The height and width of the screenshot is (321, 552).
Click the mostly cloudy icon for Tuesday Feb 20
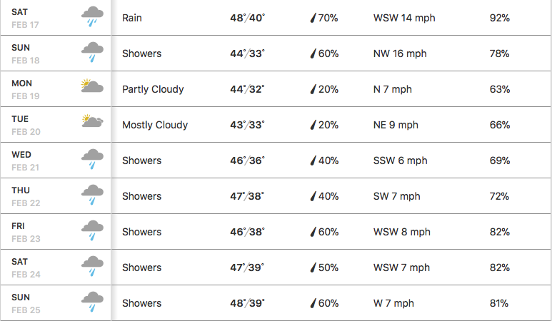click(x=92, y=122)
